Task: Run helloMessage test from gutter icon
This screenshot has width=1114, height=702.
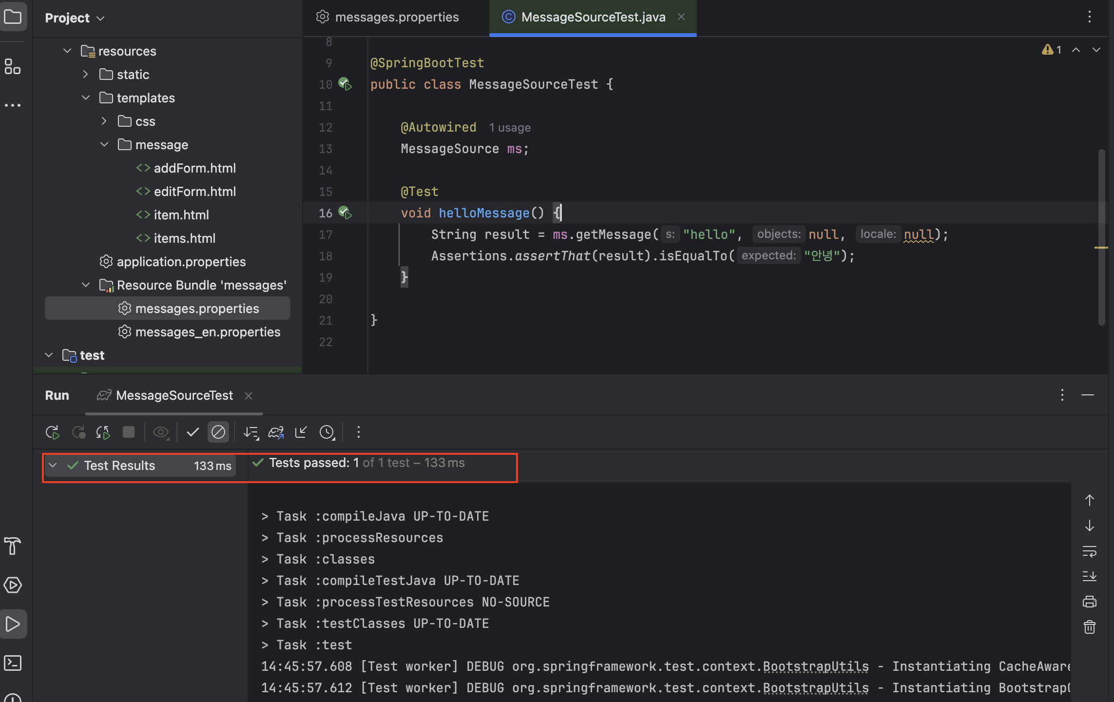Action: point(345,213)
